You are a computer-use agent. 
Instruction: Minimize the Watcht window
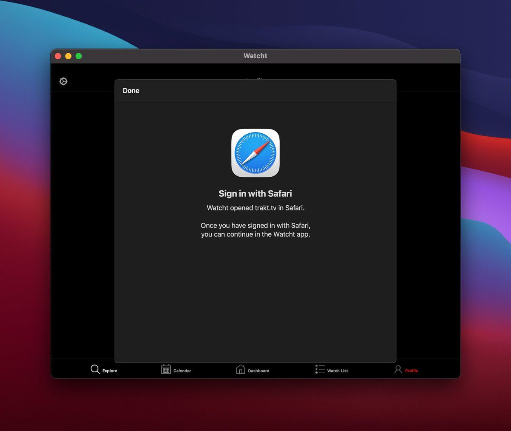click(x=69, y=56)
